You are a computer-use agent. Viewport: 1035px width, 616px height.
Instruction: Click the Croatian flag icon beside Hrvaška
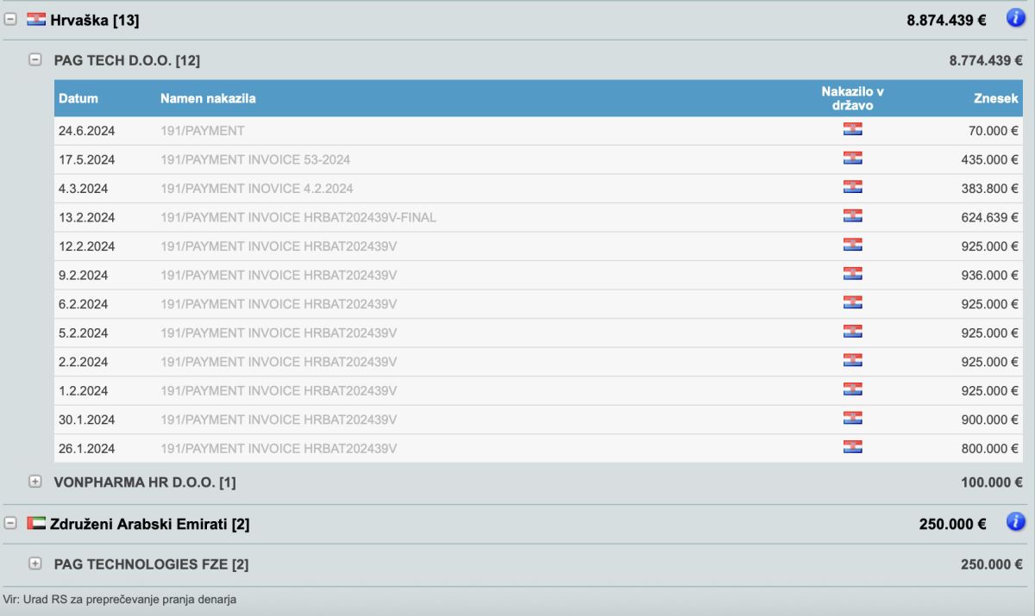(x=36, y=20)
